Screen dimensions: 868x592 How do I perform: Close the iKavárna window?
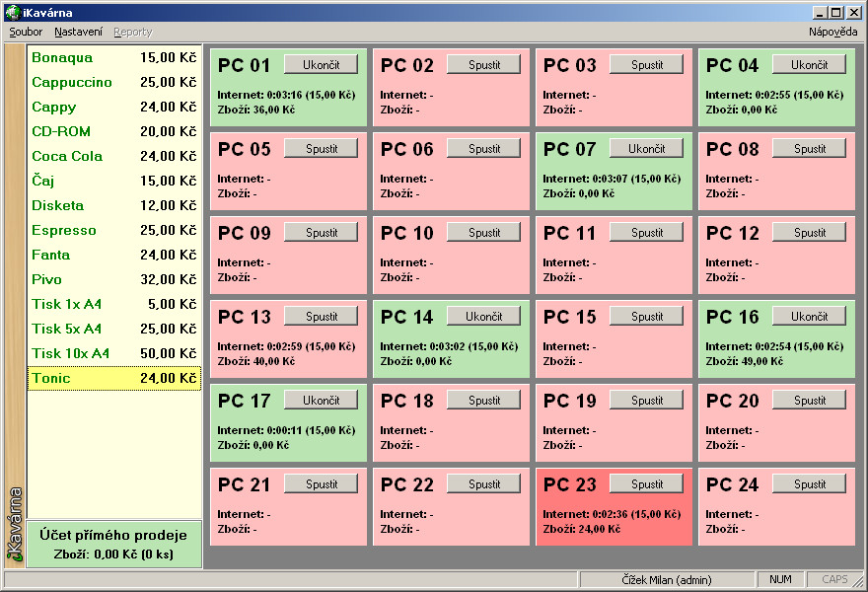pyautogui.click(x=853, y=13)
